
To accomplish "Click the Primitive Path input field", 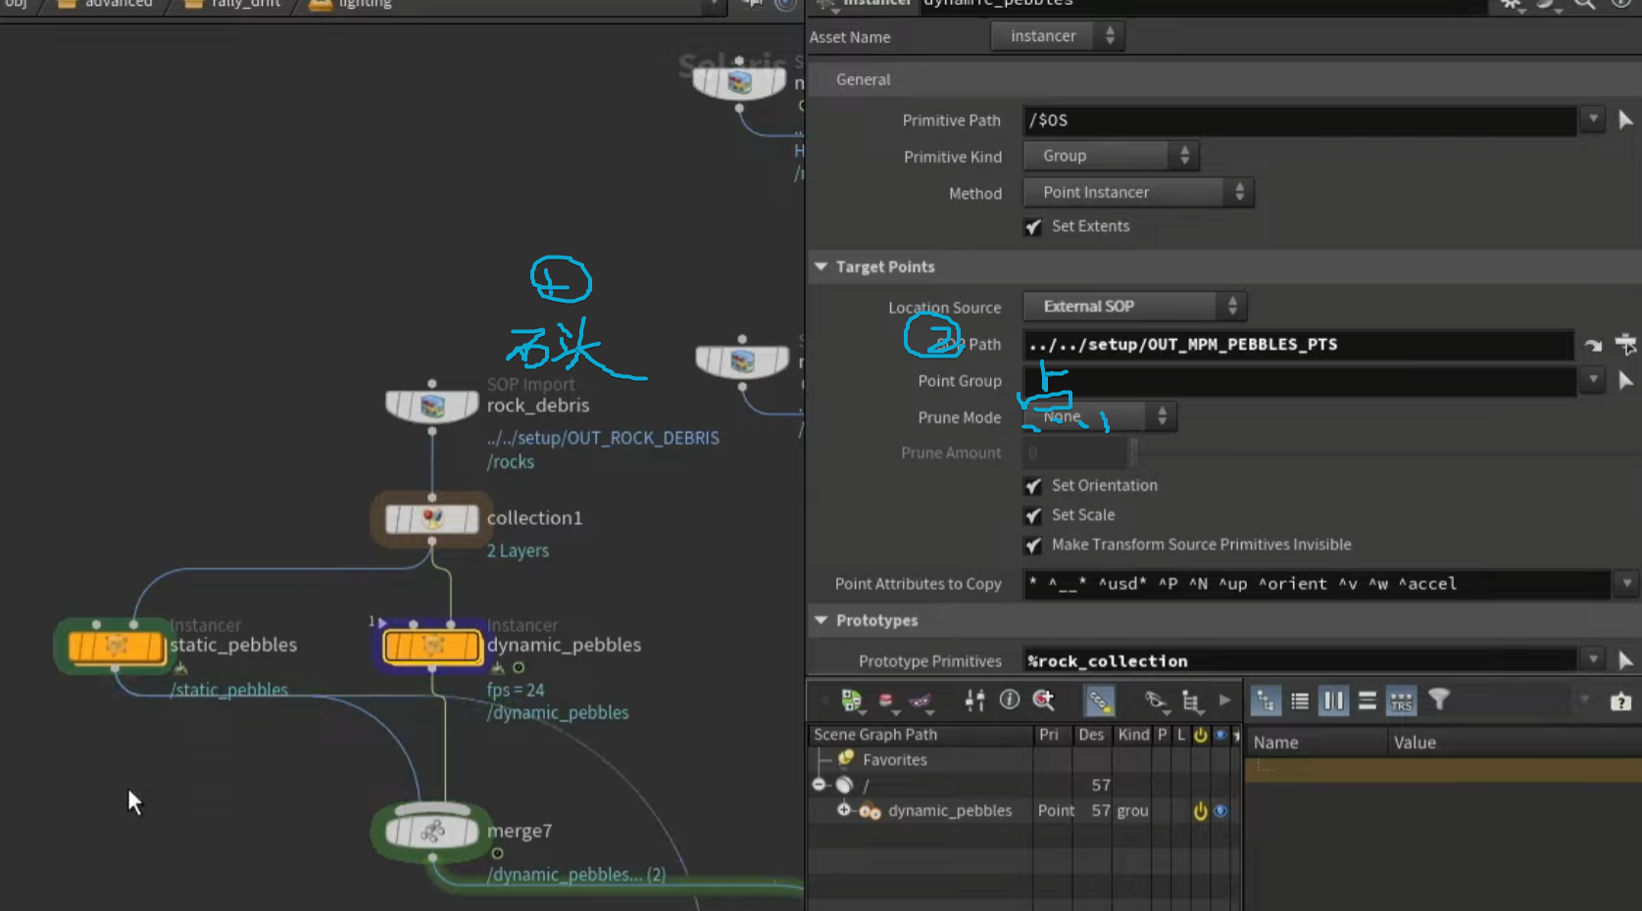I will click(1299, 120).
